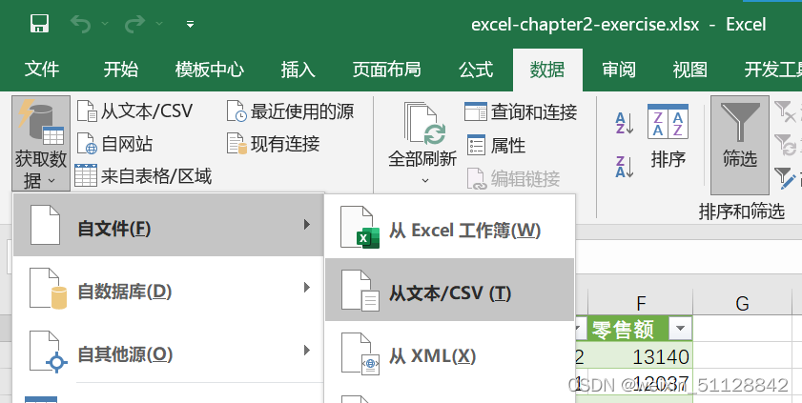
Task: Click the Redo arrow icon
Action: point(135,24)
